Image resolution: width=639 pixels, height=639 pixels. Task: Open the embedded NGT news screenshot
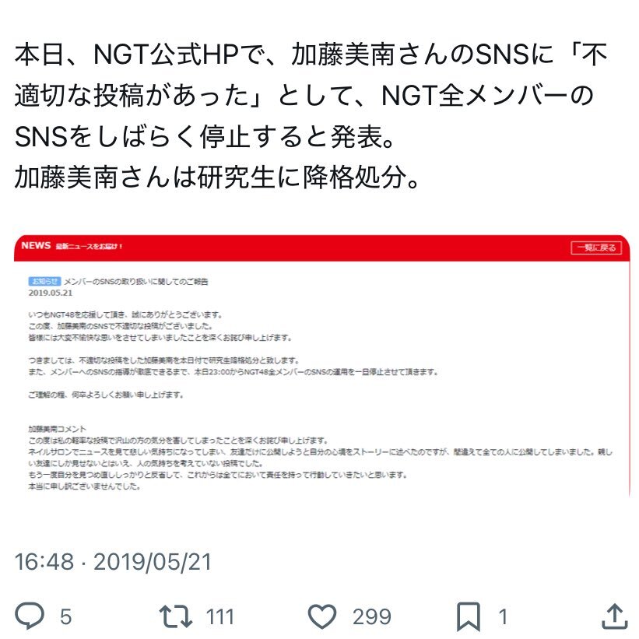point(322,367)
